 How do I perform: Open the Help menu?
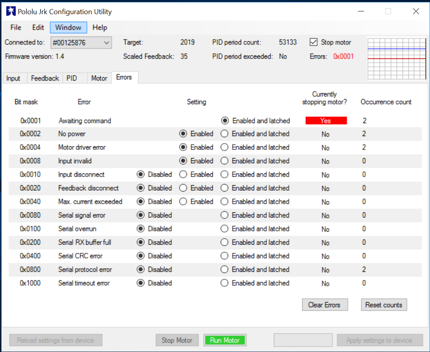coord(100,28)
